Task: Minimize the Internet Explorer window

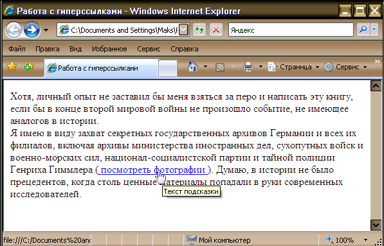Action: (x=345, y=11)
